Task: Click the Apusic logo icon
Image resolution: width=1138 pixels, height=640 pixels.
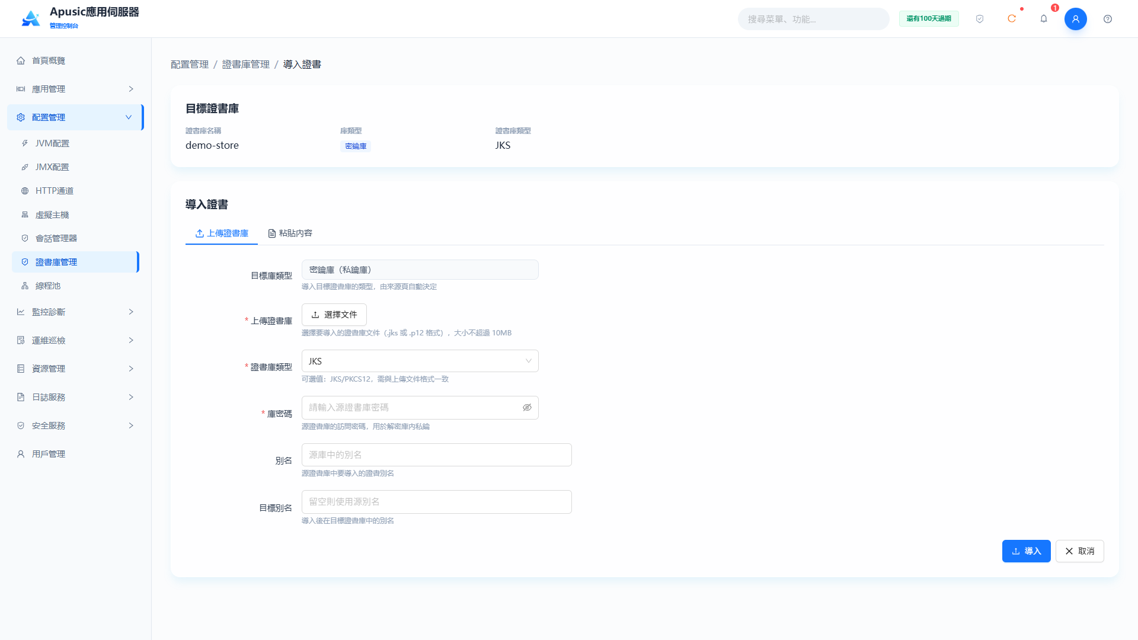Action: pos(31,18)
